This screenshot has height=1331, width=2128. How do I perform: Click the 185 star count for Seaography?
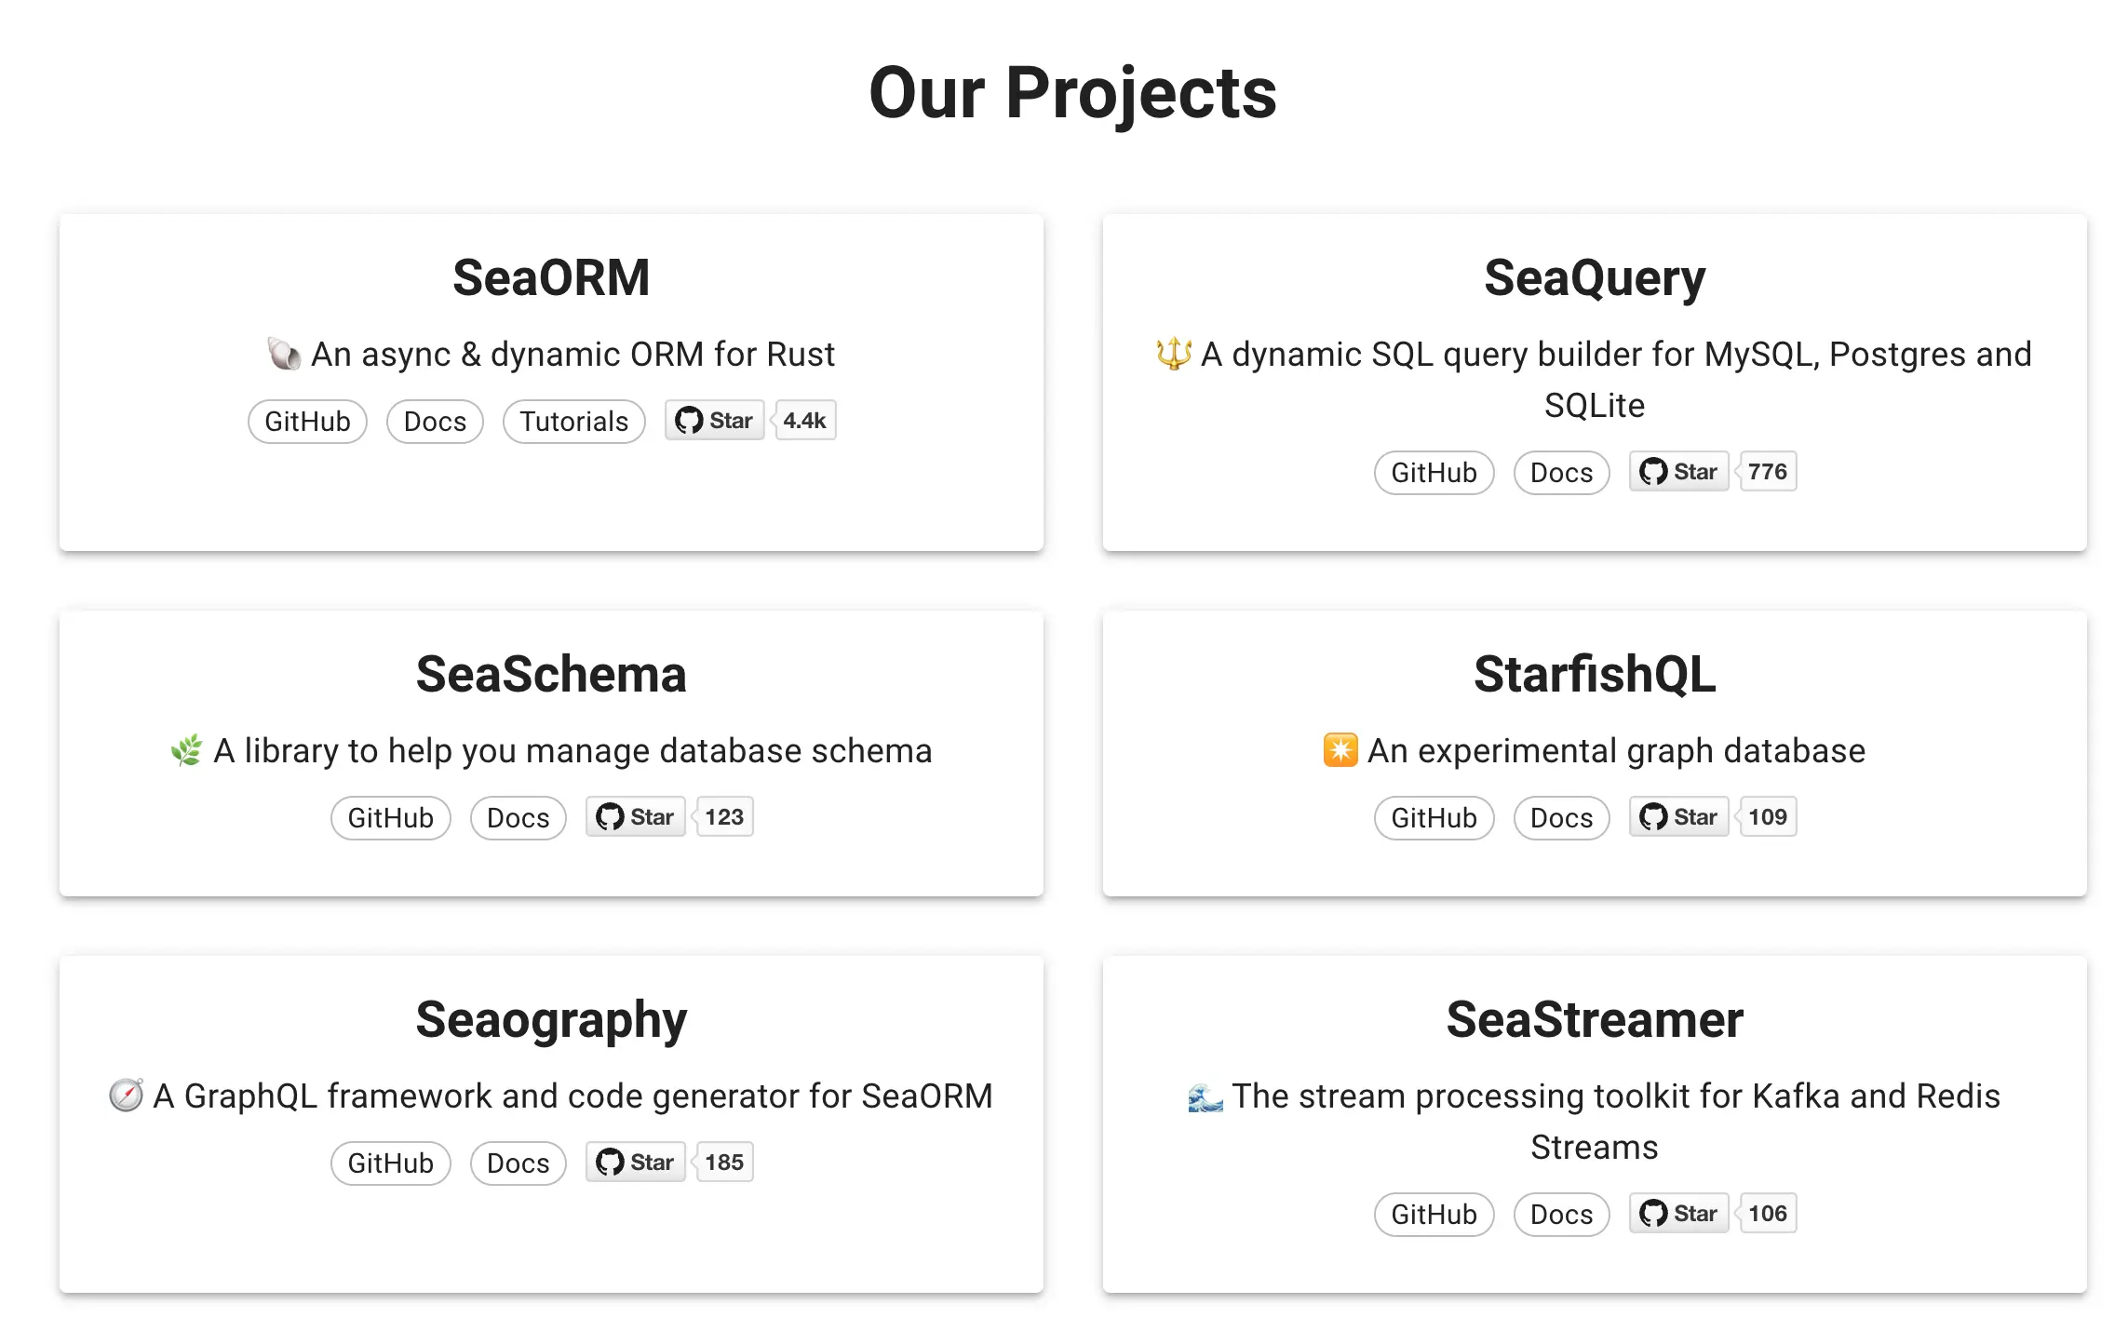click(722, 1162)
